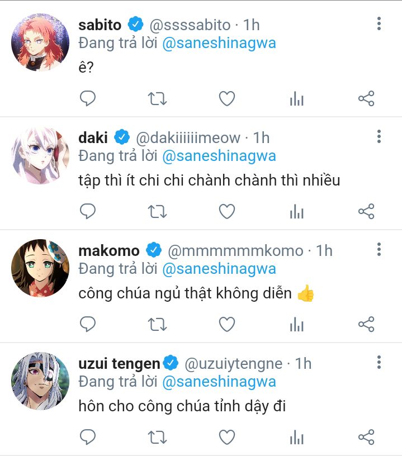Screen dimensions: 402x456
Task: View analytics on daki's tweet
Action: pyautogui.click(x=296, y=211)
